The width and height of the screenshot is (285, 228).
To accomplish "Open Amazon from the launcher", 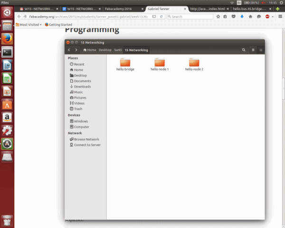I will [x=7, y=118].
